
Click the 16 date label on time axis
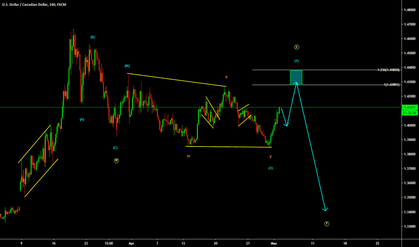coord(53,243)
